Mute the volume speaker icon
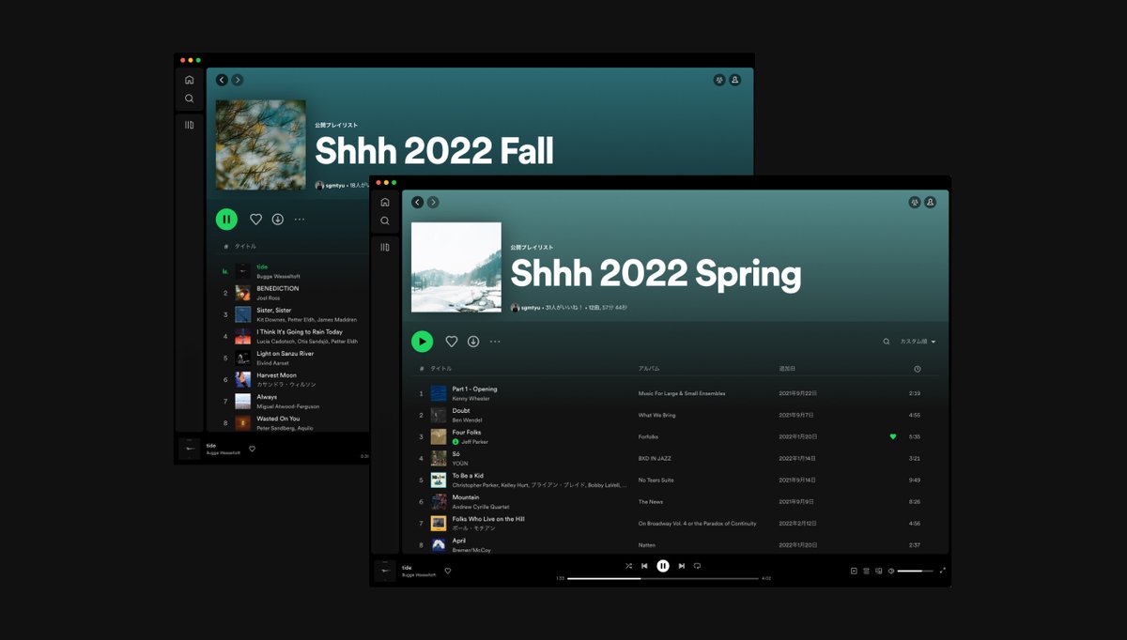1127x640 pixels. pyautogui.click(x=891, y=571)
